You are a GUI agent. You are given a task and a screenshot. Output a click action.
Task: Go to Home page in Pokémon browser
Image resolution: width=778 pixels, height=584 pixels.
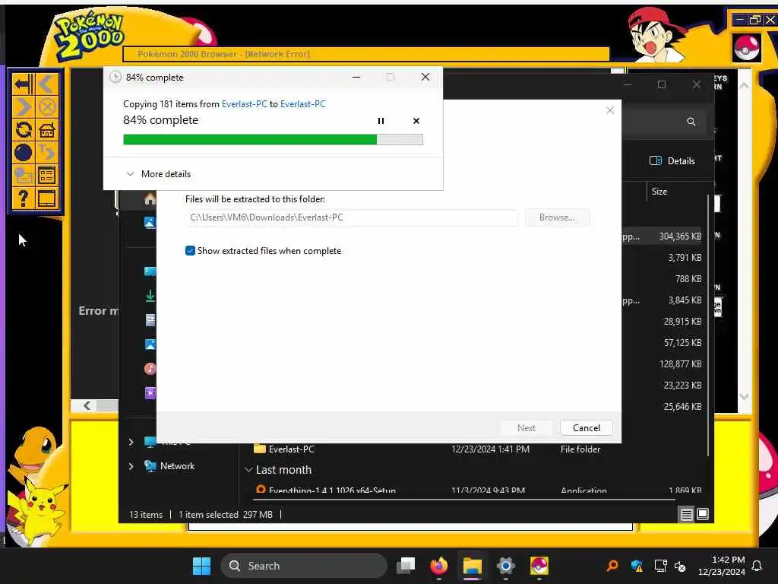pos(47,129)
